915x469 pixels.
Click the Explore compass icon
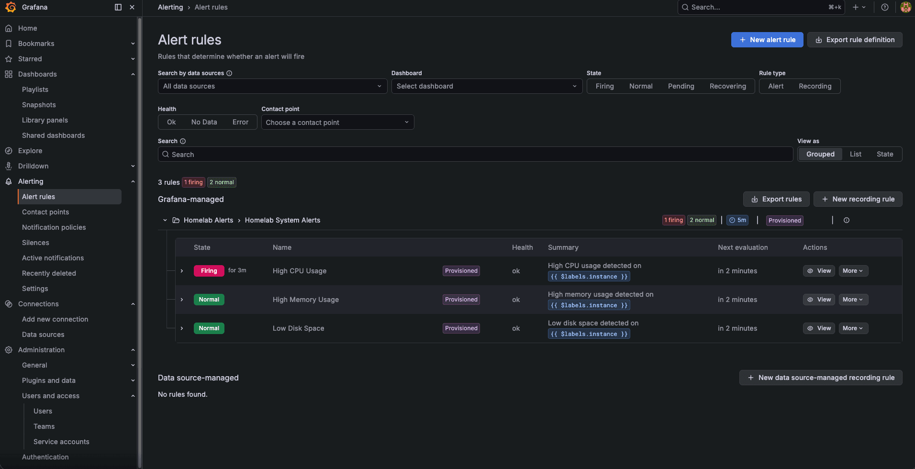pyautogui.click(x=9, y=151)
